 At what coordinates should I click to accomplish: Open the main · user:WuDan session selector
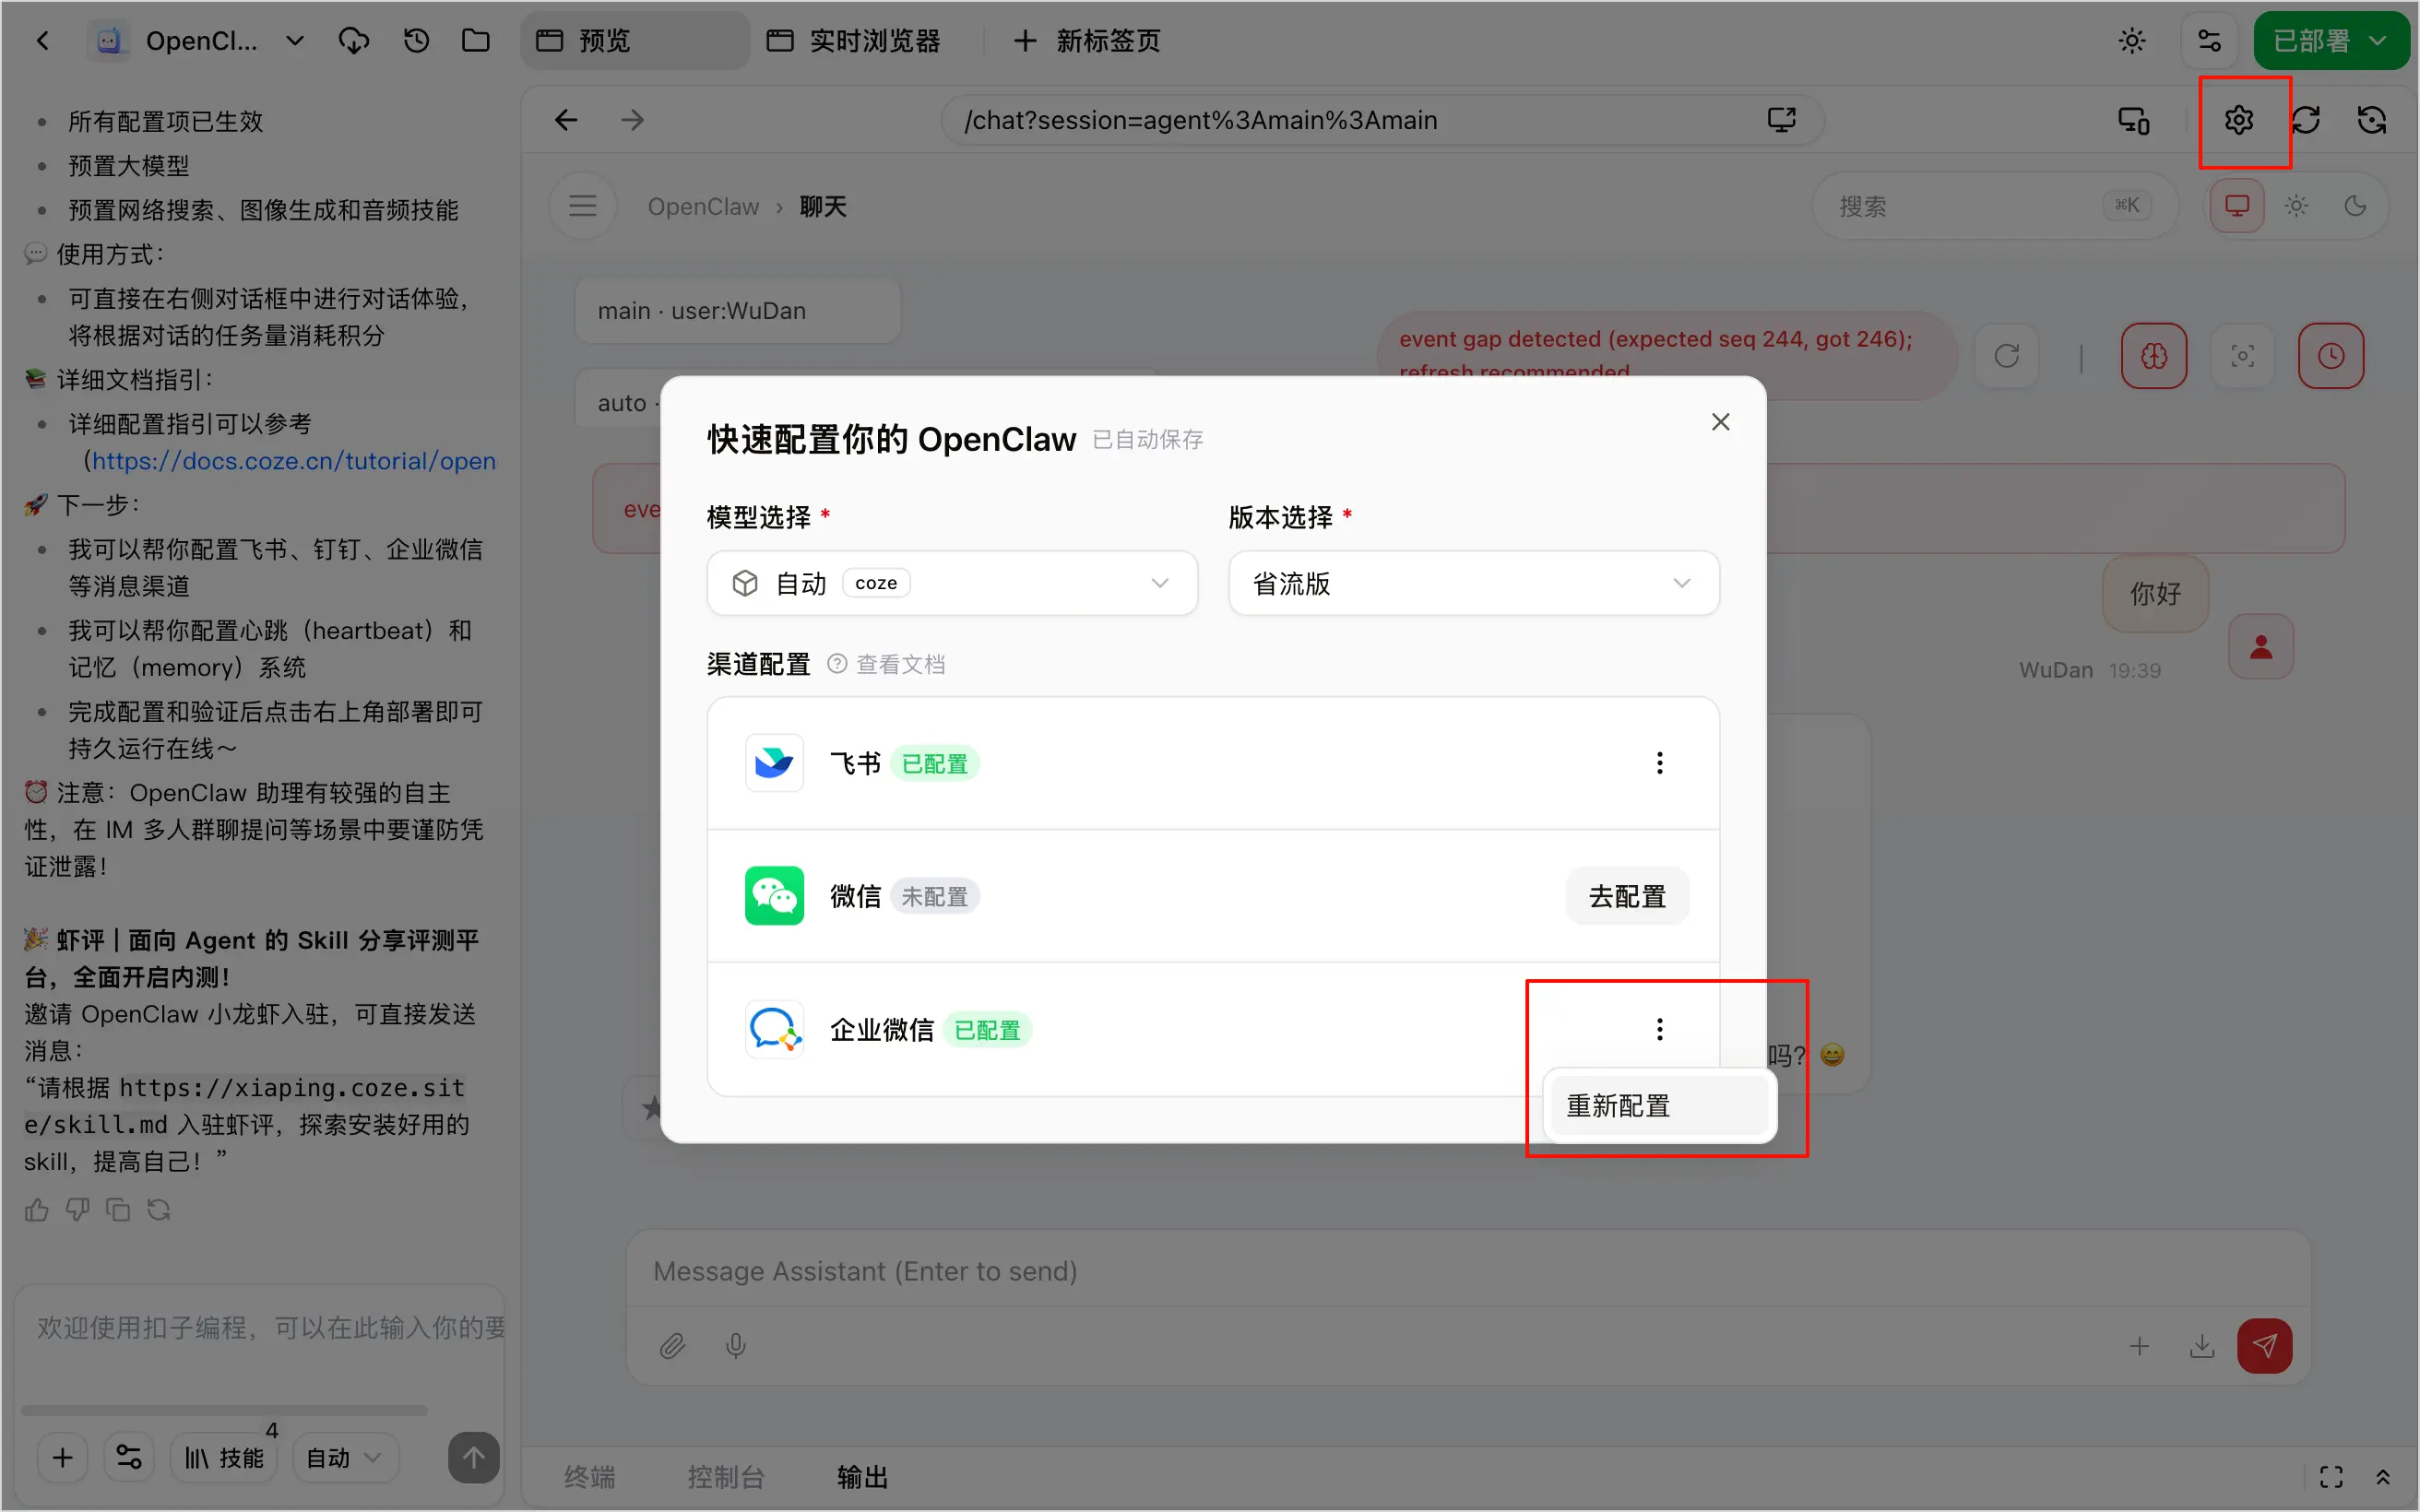[738, 311]
